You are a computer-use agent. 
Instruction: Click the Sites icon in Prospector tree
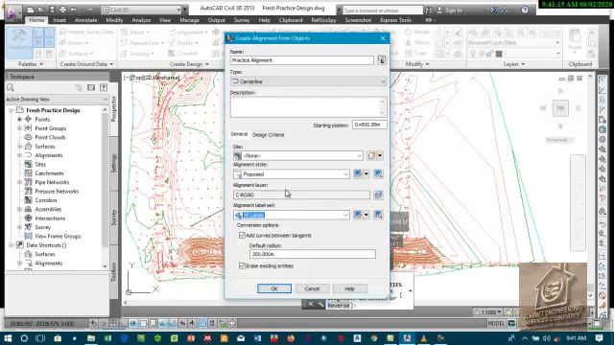(x=28, y=164)
